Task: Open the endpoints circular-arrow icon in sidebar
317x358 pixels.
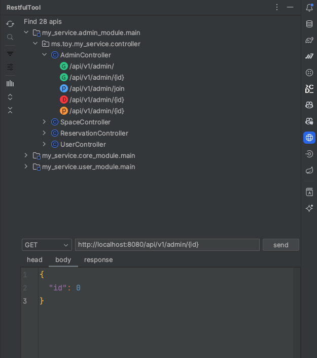Action: point(309,154)
